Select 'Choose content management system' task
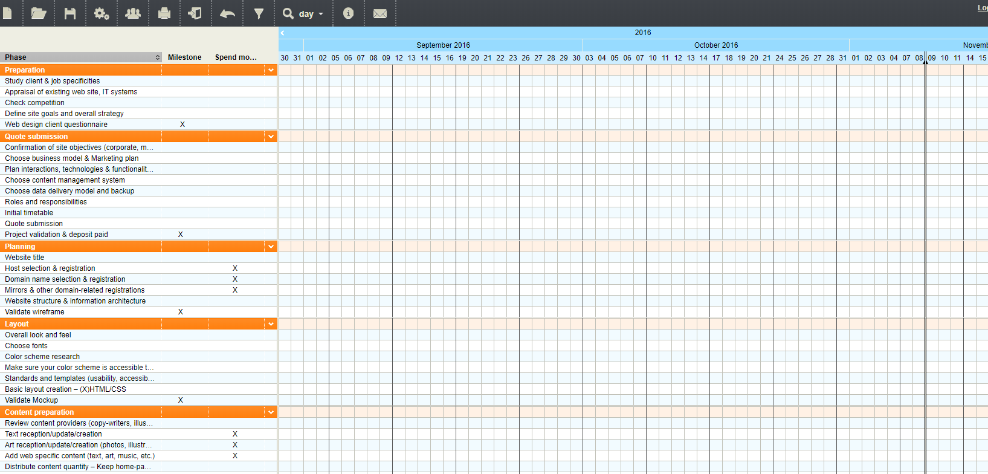This screenshot has width=988, height=474. click(x=65, y=180)
